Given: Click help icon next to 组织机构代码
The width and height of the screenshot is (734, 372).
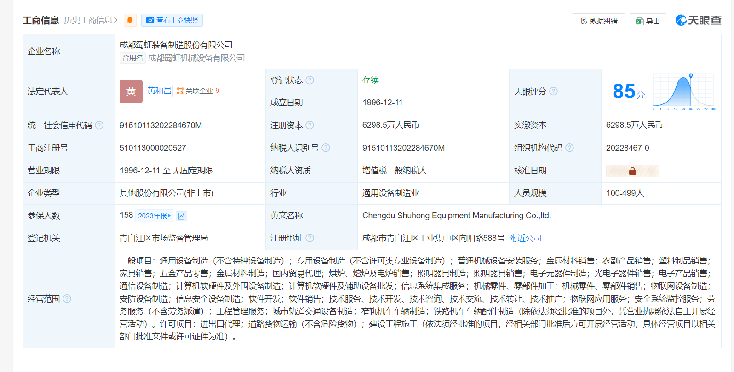Looking at the screenshot, I should [569, 148].
